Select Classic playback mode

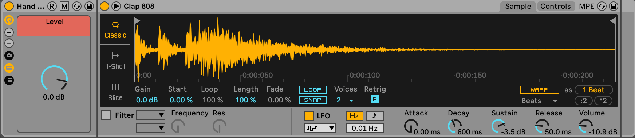[115, 30]
